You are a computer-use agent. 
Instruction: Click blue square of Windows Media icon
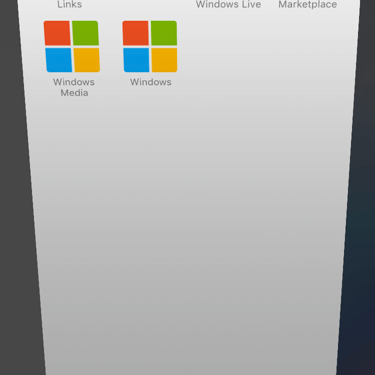click(x=59, y=60)
